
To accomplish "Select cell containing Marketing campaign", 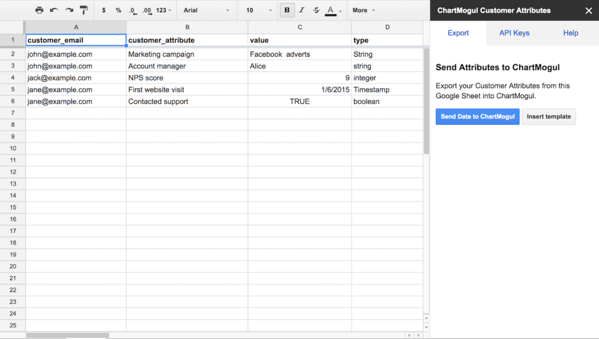I will [x=187, y=54].
